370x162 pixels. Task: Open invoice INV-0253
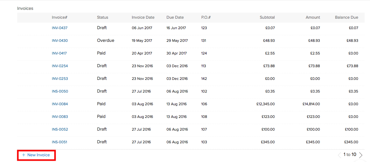[x=60, y=79]
